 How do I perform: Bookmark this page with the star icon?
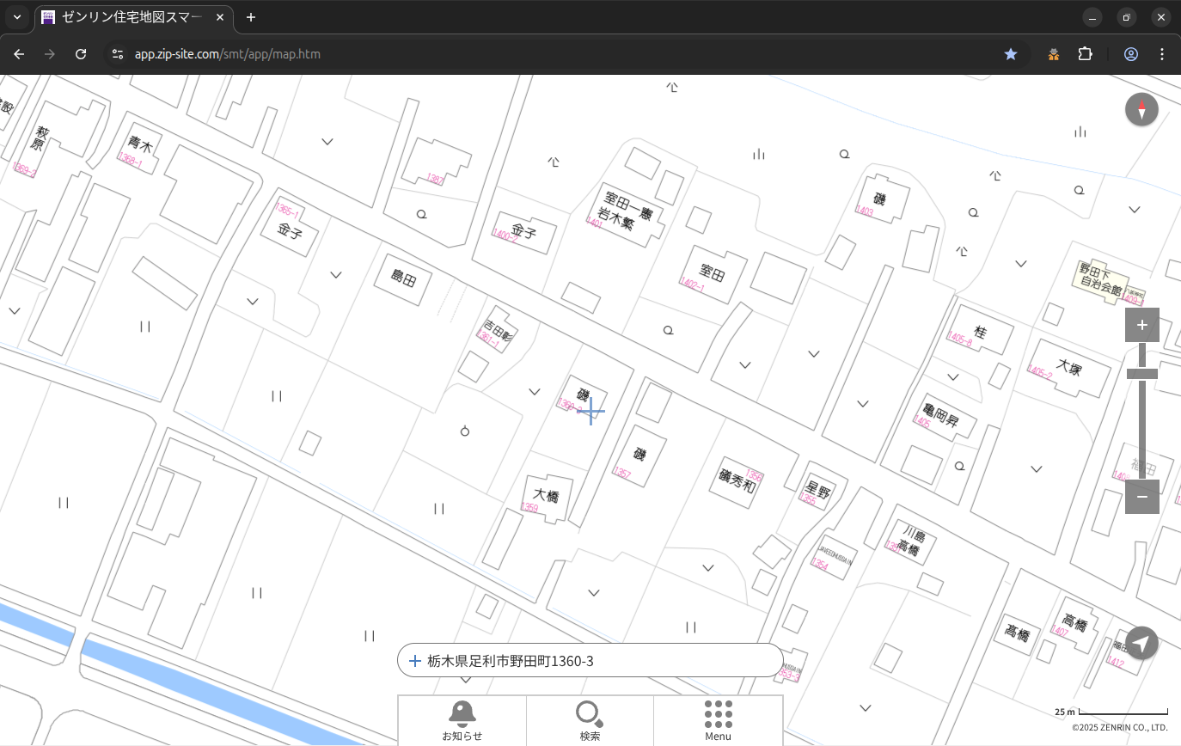coord(1011,54)
